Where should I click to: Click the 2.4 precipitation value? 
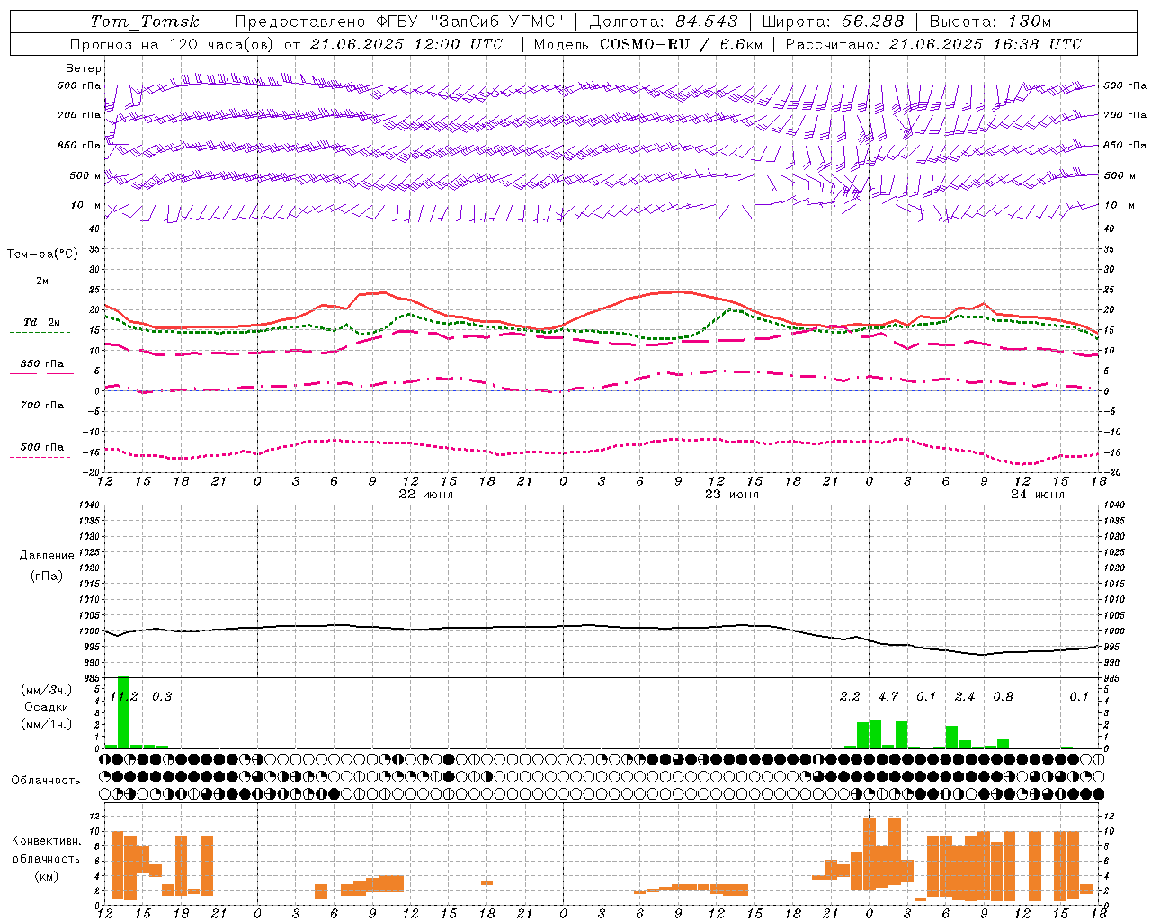pyautogui.click(x=965, y=696)
